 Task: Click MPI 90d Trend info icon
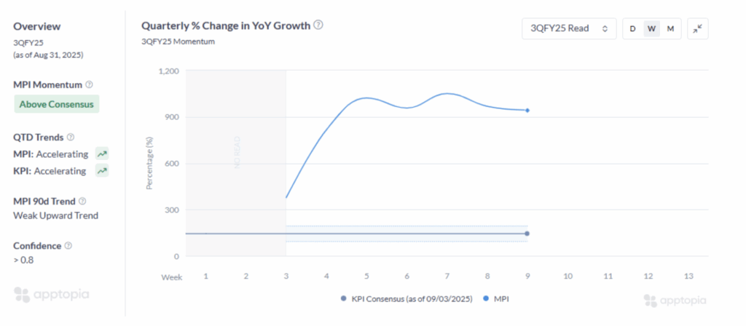[x=82, y=202]
